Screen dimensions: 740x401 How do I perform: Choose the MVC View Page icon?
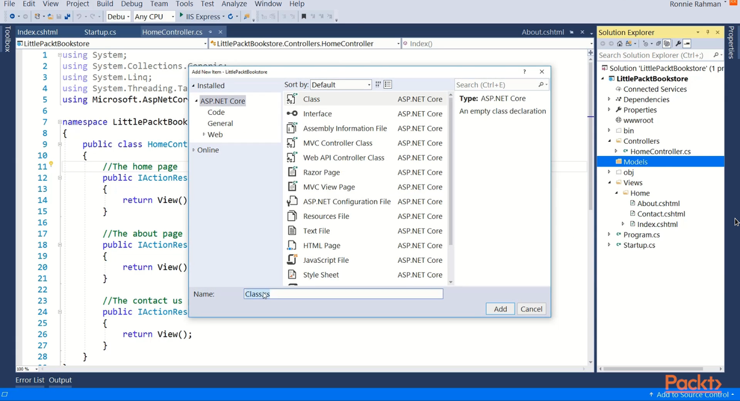point(292,187)
